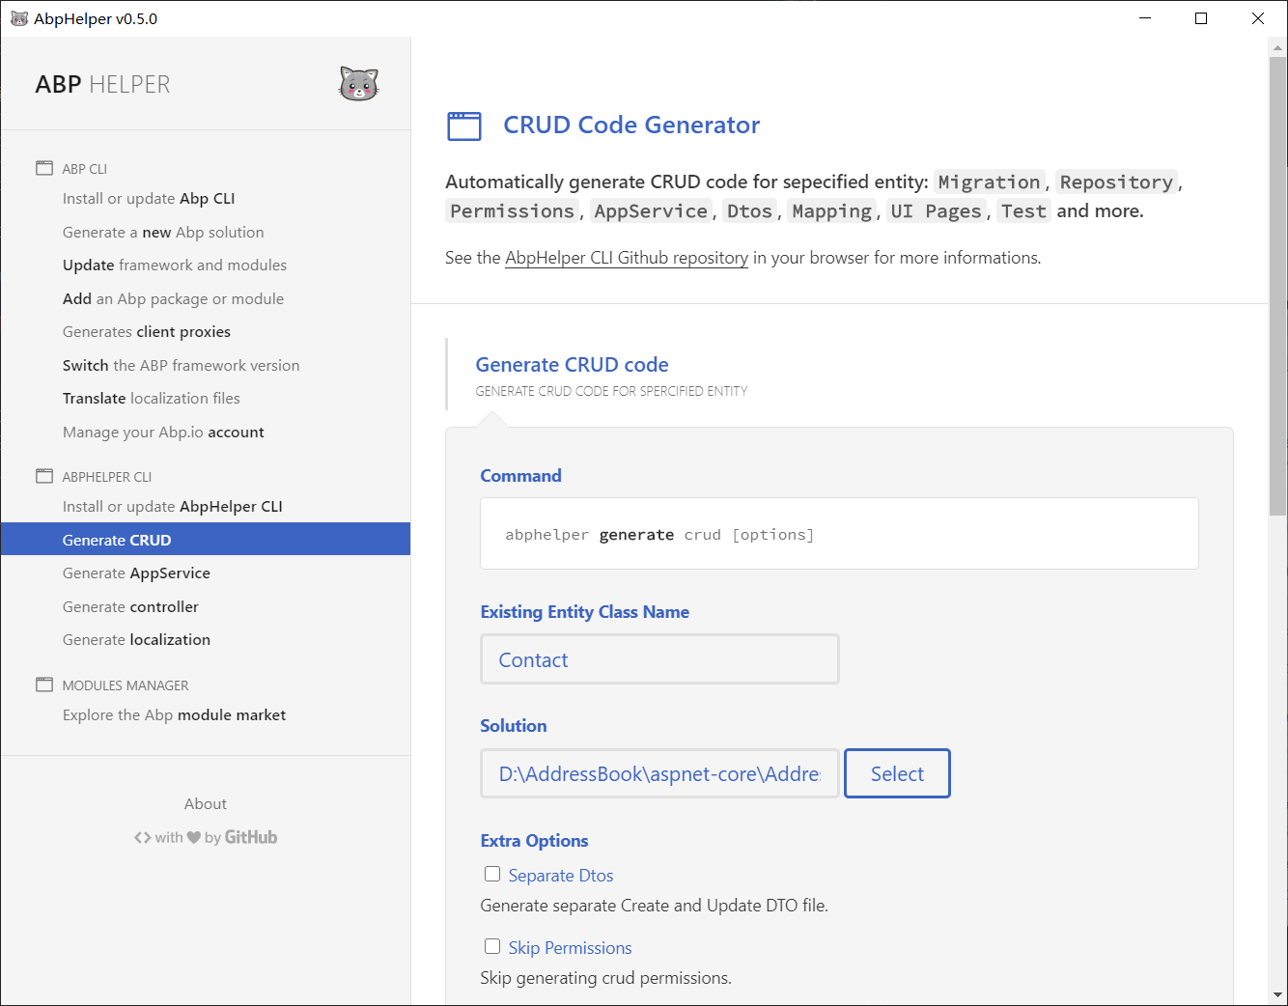
Task: Click the About link in sidebar
Action: 206,803
